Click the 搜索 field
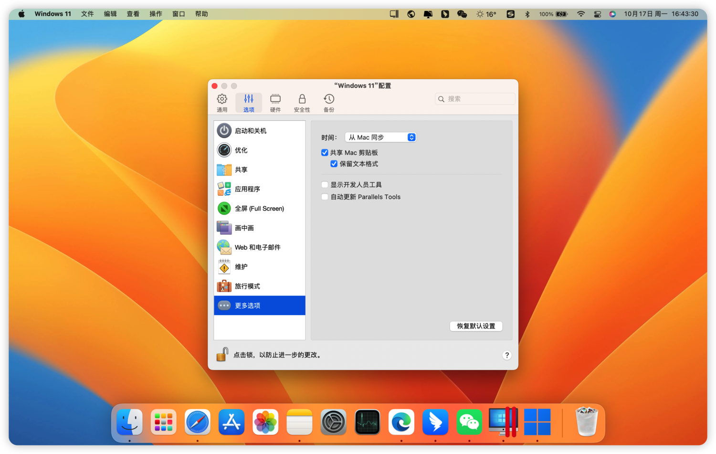This screenshot has height=454, width=716. [x=475, y=99]
